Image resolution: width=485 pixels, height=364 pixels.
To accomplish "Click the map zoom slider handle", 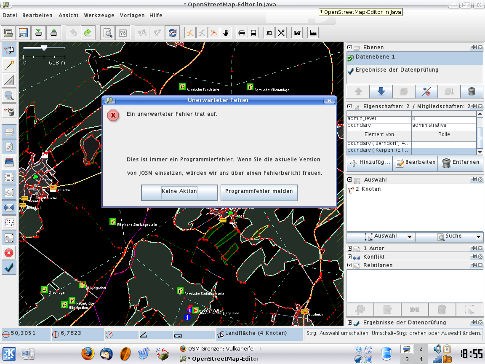I will click(44, 48).
